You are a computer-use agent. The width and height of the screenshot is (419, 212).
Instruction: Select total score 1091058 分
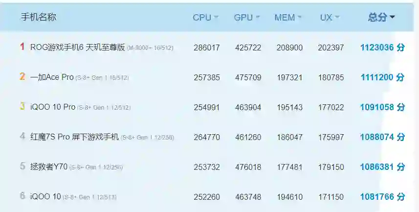click(382, 107)
